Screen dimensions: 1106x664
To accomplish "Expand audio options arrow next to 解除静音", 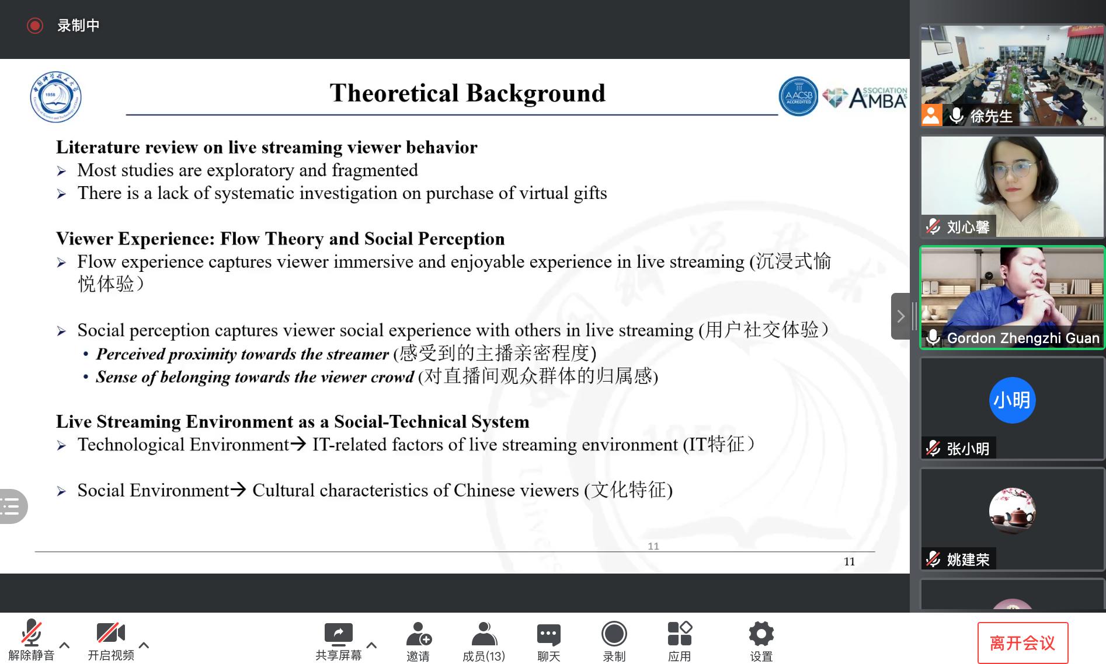I will point(65,645).
